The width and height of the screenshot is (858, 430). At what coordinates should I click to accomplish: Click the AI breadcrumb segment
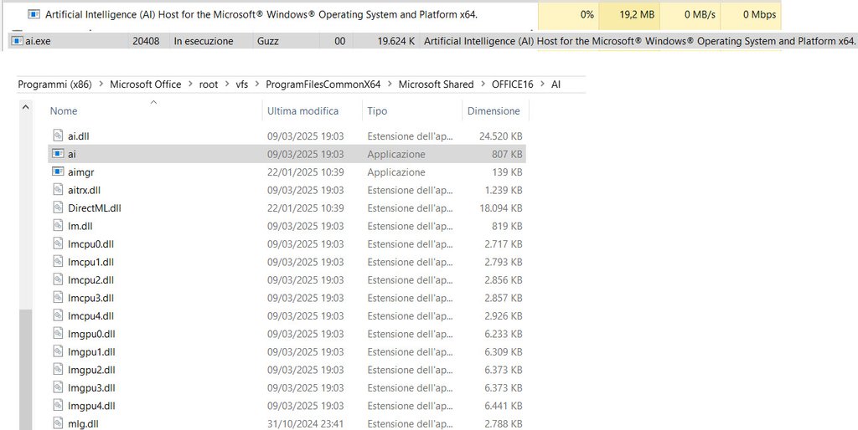(556, 84)
